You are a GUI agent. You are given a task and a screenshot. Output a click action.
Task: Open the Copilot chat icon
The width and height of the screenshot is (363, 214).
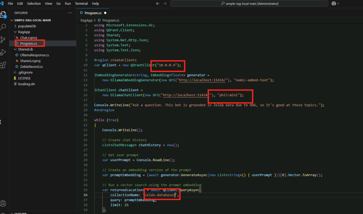(x=334, y=4)
